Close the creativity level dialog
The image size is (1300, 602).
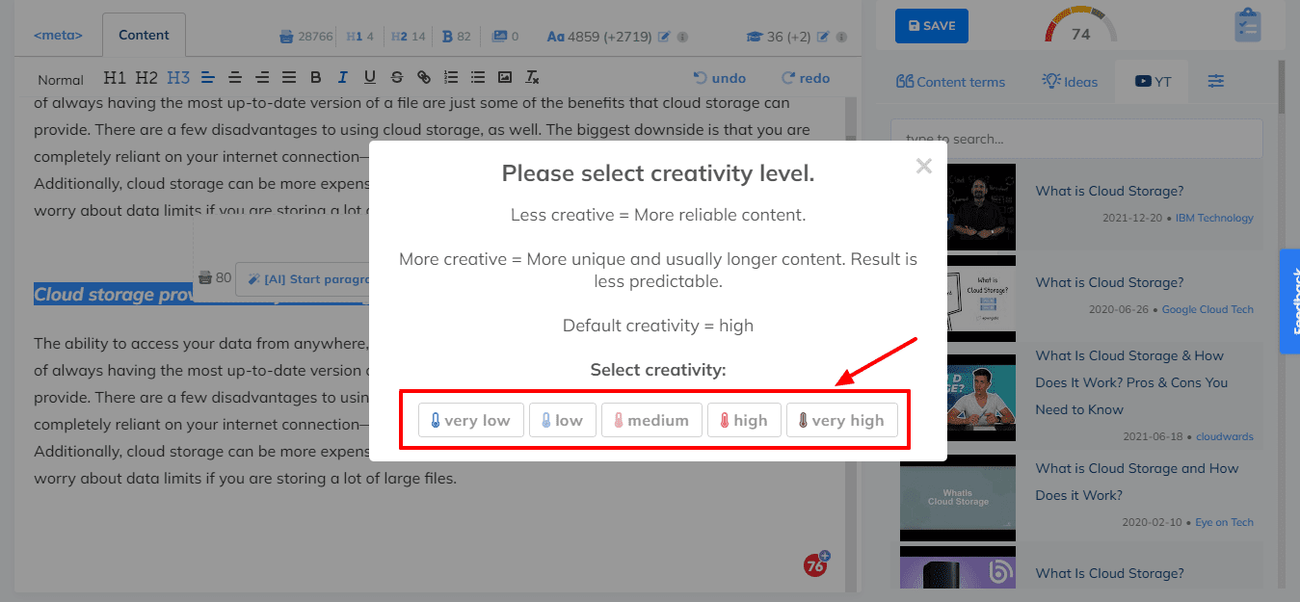click(923, 166)
